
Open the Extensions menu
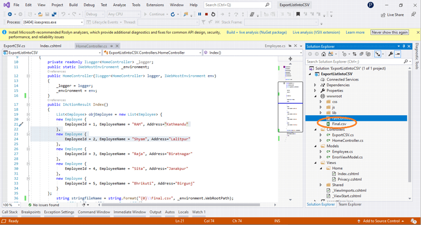pyautogui.click(x=155, y=5)
